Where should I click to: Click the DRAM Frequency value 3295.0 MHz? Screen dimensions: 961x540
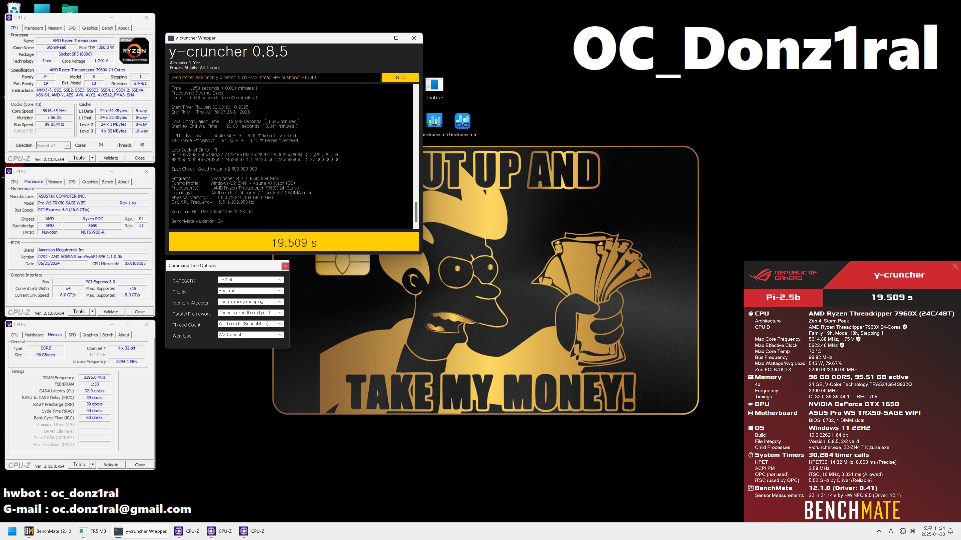(x=94, y=377)
